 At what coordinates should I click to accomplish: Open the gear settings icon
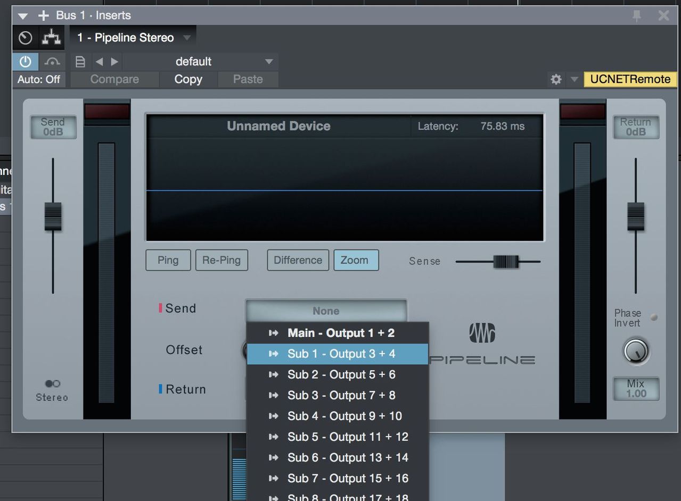[x=556, y=79]
